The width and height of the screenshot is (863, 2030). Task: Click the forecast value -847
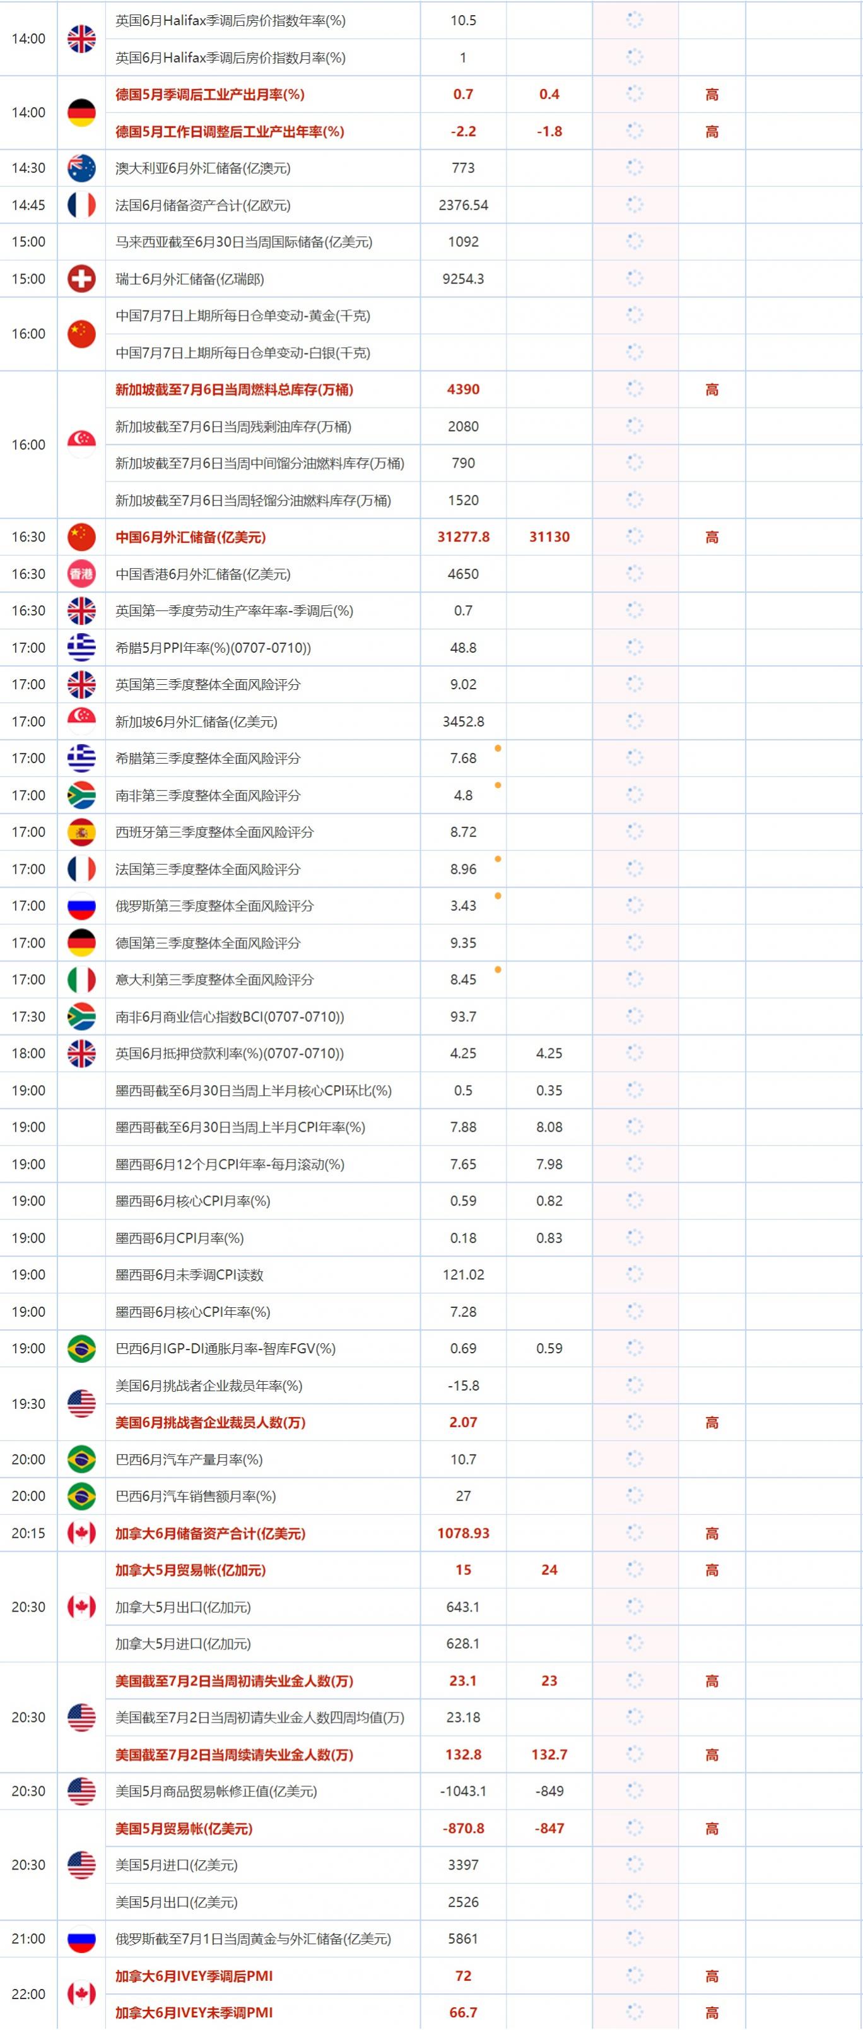coord(549,1828)
